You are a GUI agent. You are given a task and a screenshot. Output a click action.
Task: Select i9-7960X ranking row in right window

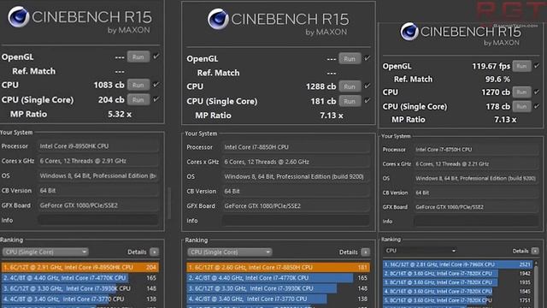tap(458, 264)
